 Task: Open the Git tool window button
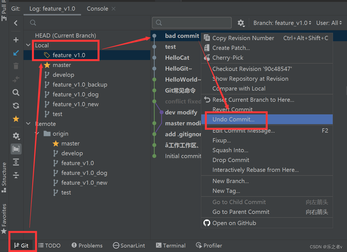point(22,246)
